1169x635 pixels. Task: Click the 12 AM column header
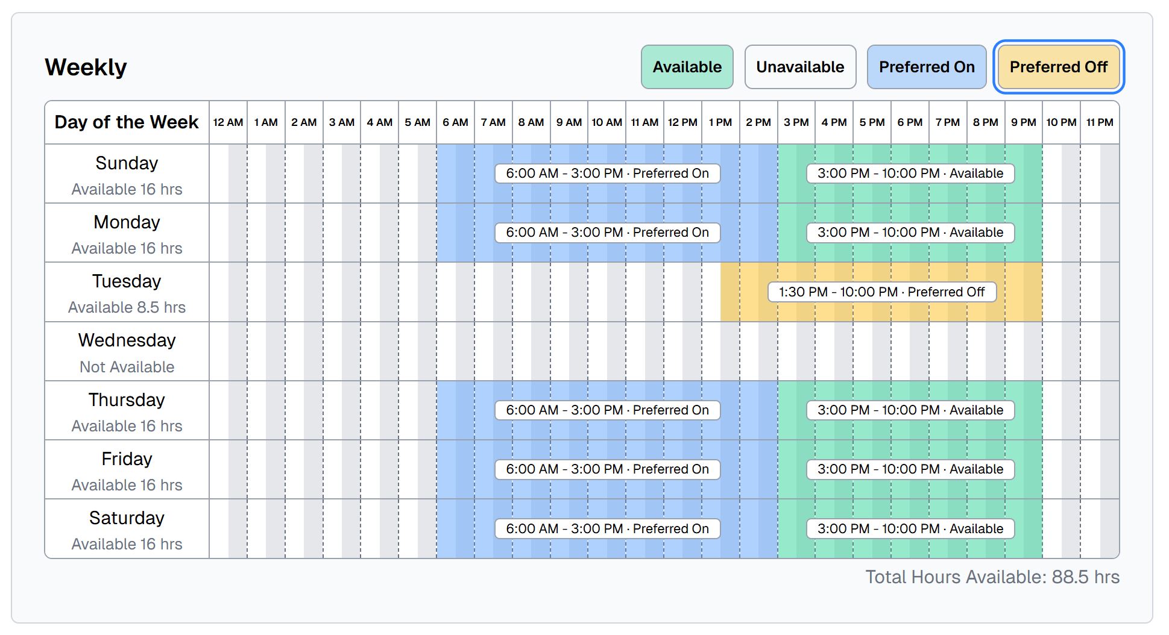[228, 122]
